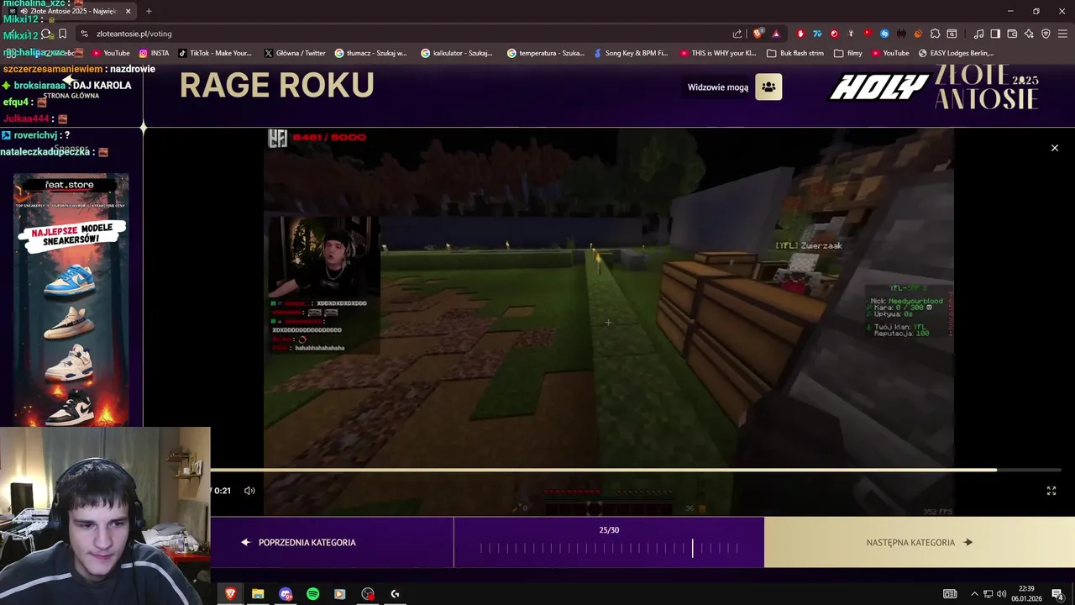Screen dimensions: 1075x605
Task: Open the Song Key & BPM Finder bookmark
Action: click(631, 53)
